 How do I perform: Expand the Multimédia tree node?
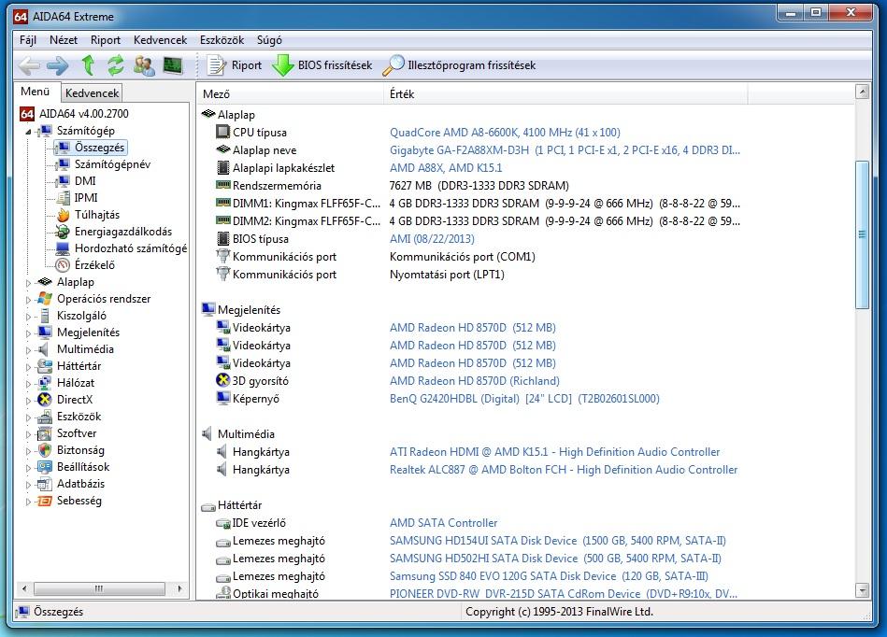(x=28, y=350)
